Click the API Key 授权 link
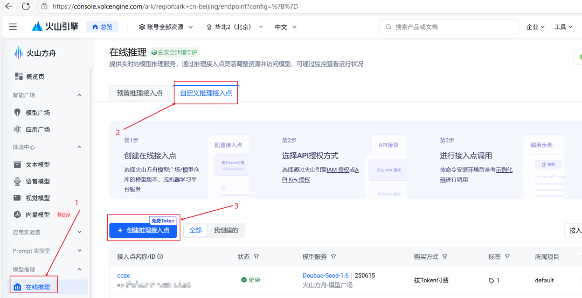The height and width of the screenshot is (298, 582). (296, 180)
